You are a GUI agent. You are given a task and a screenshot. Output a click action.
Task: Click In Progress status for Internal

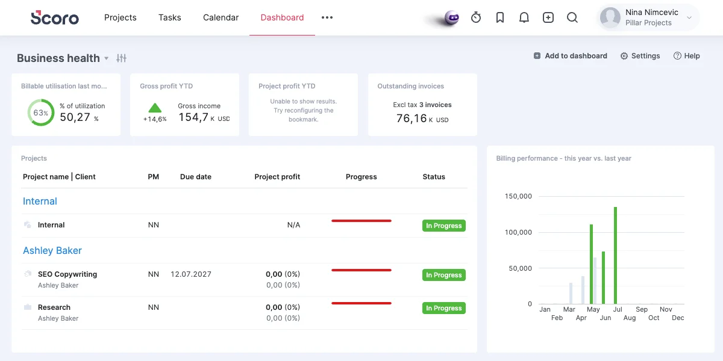click(x=444, y=226)
